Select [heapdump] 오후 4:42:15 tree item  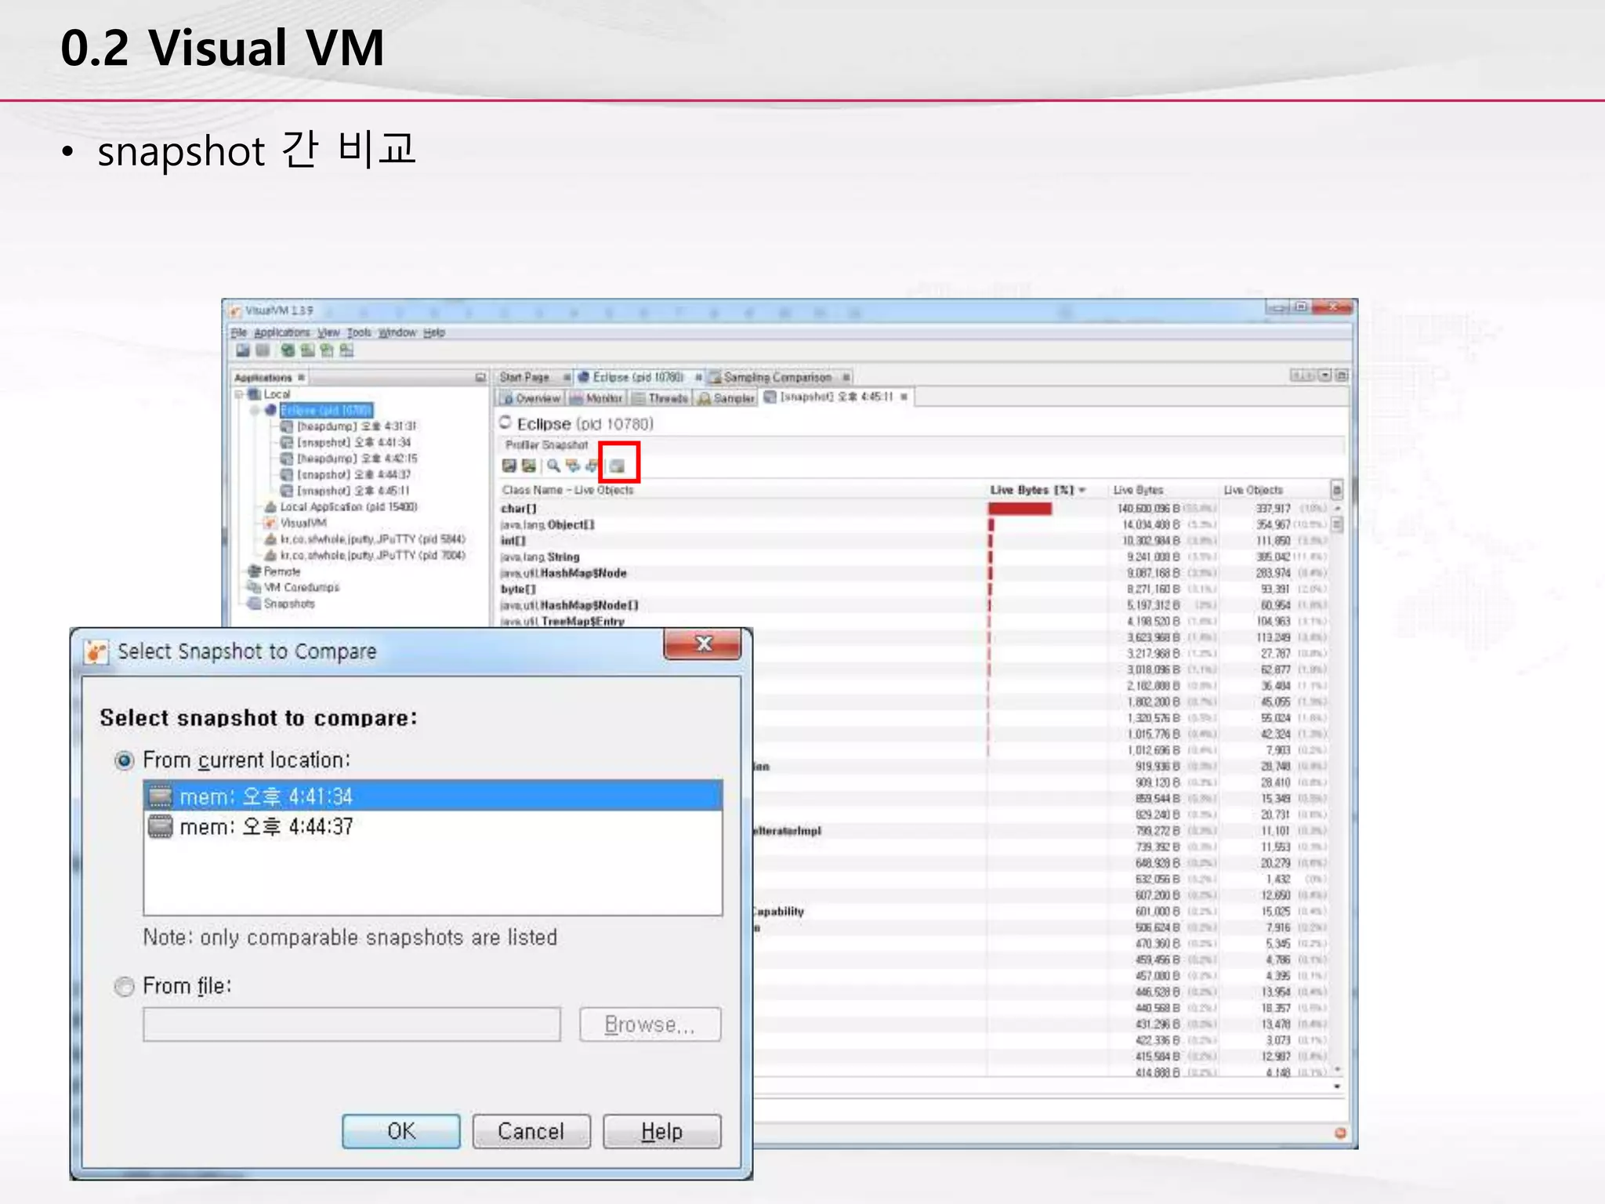(x=350, y=459)
